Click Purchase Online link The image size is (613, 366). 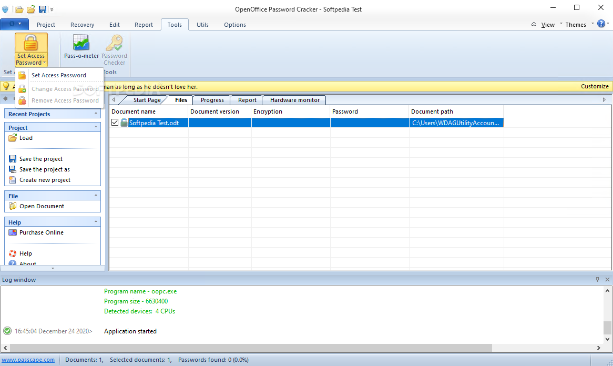click(36, 232)
